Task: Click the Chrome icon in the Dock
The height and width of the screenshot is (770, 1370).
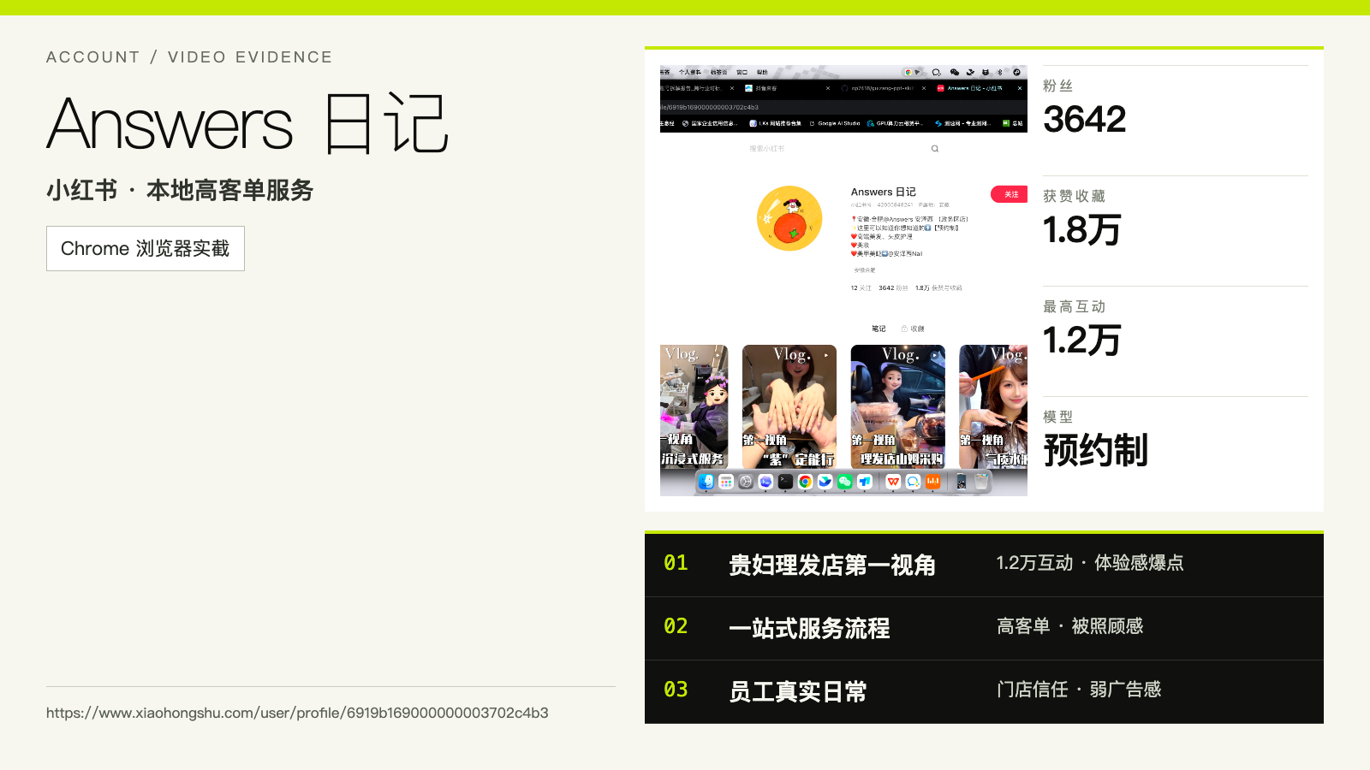Action: point(805,482)
